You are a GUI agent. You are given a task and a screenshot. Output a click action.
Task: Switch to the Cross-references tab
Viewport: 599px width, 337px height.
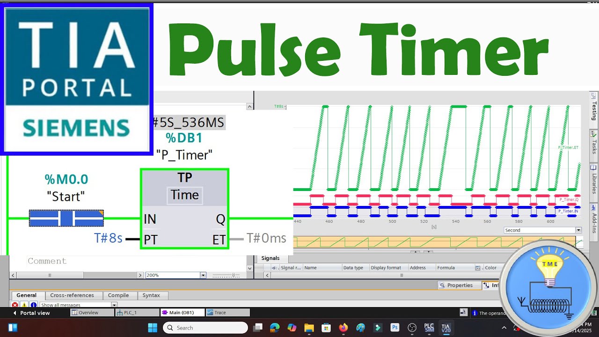point(72,295)
